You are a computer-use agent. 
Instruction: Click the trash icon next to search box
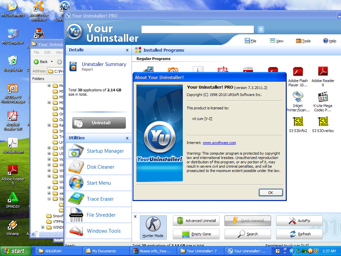click(260, 29)
